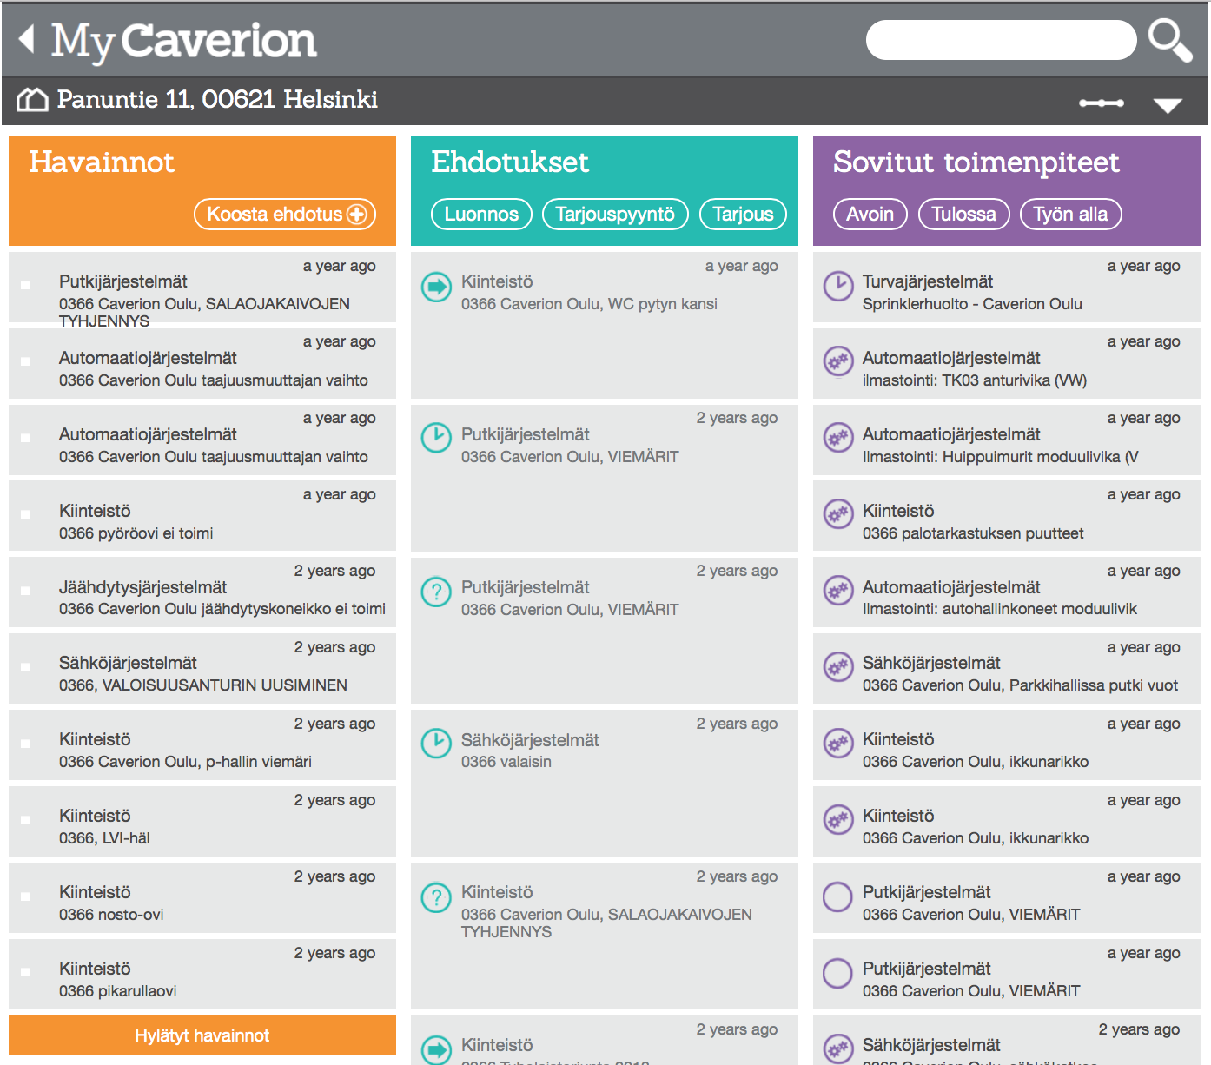Click gear icon on Huippuimurit moduulivika action
Image resolution: width=1211 pixels, height=1065 pixels.
838,438
